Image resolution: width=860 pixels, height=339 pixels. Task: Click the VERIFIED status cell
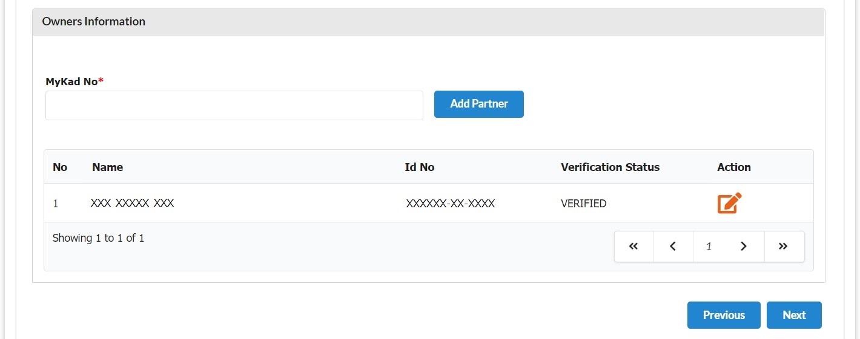tap(583, 204)
